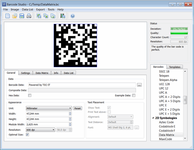Image resolution: width=194 pixels, height=150 pixels.
Task: Click the Reset button next to Unit
Action: [x=78, y=108]
